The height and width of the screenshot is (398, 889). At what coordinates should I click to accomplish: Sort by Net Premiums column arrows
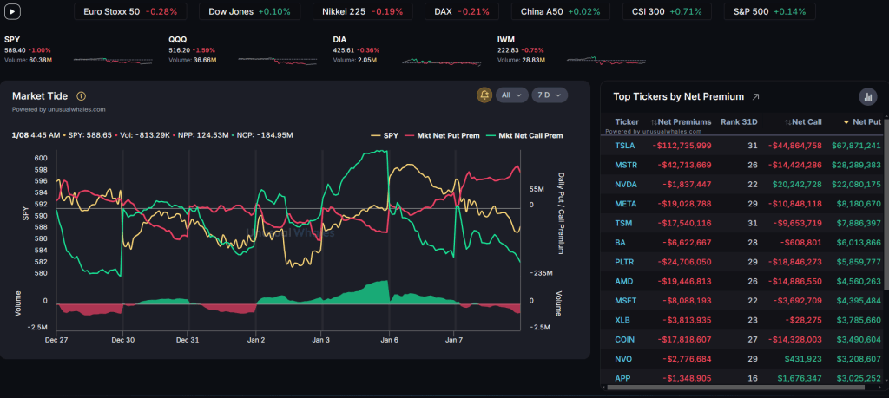click(x=652, y=122)
